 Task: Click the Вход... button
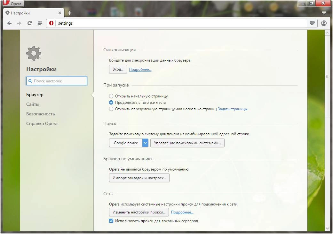(x=118, y=69)
